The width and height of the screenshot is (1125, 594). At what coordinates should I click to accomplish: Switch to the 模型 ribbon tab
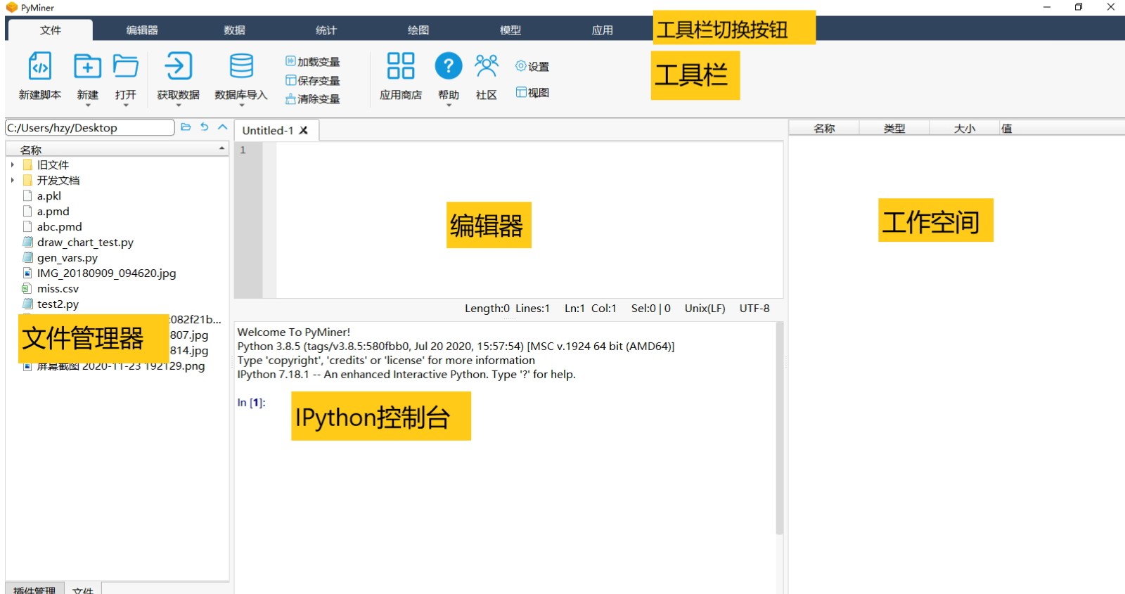510,30
